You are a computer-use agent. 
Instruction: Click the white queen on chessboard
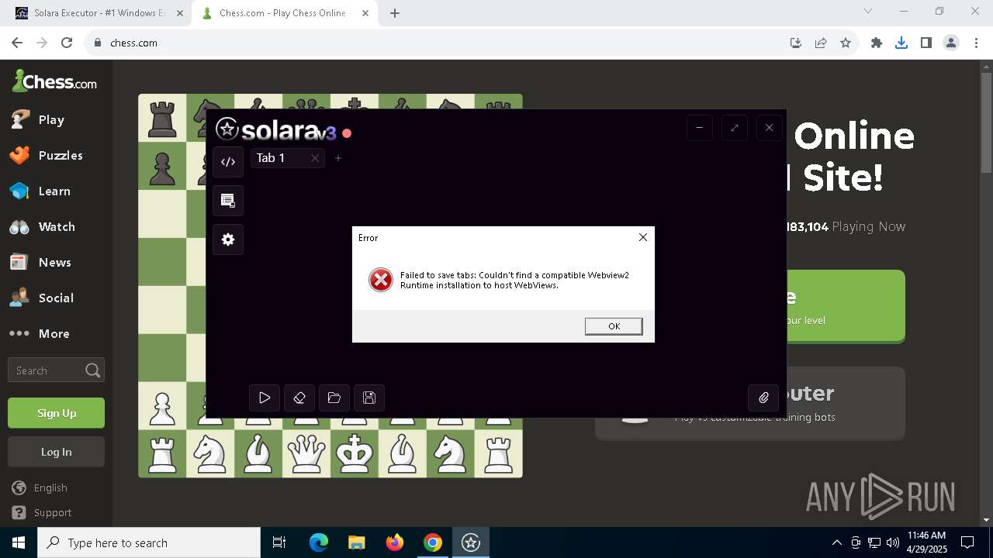(x=306, y=453)
